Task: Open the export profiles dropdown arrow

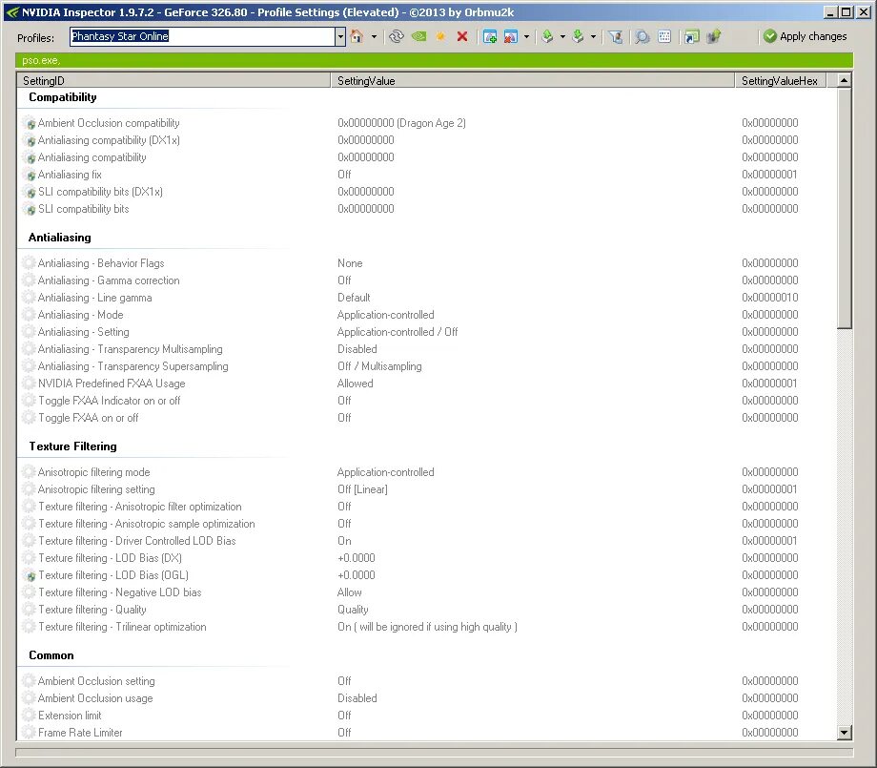Action: [562, 37]
